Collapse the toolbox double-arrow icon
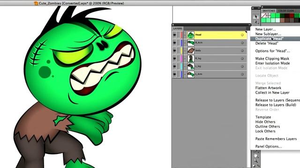This screenshot has height=168, width=300. [x=259, y=8]
